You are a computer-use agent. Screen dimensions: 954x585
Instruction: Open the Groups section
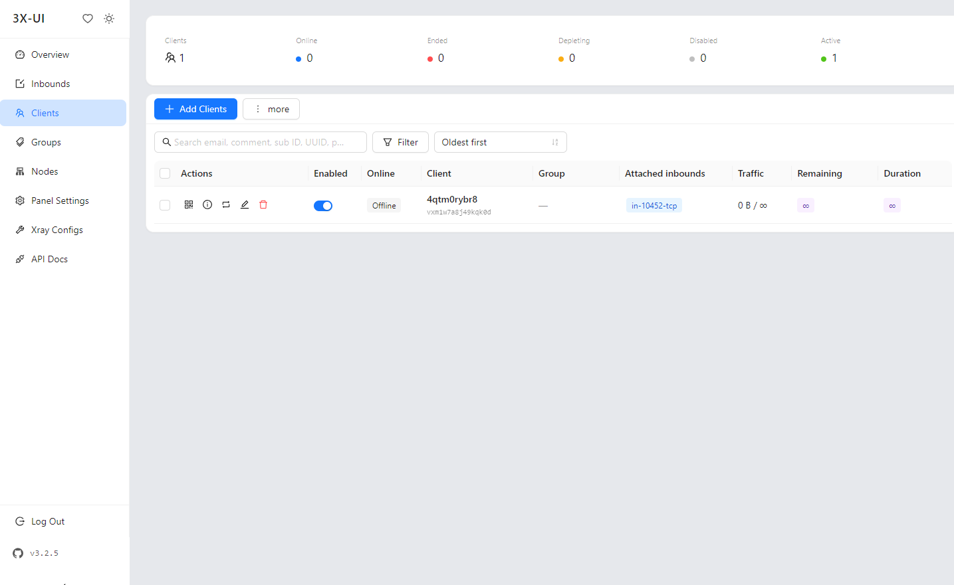coord(63,142)
